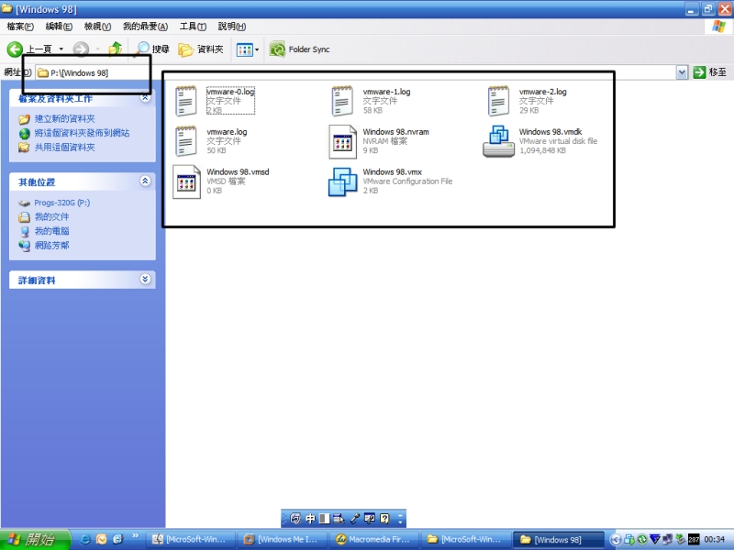Image resolution: width=734 pixels, height=550 pixels.
Task: Click 共用這個資料夾 share folder link
Action: point(64,148)
